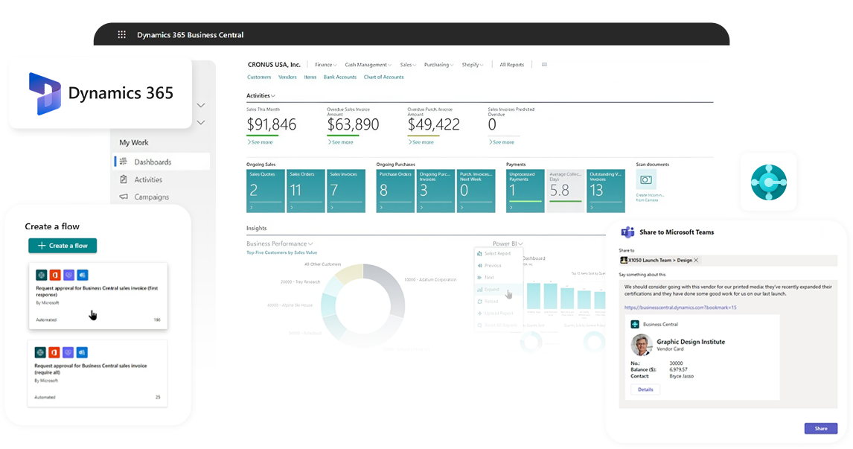Screen dimensions: 853x449
Task: Click purple Approvals icon in require all flow
Action: pyautogui.click(x=68, y=352)
